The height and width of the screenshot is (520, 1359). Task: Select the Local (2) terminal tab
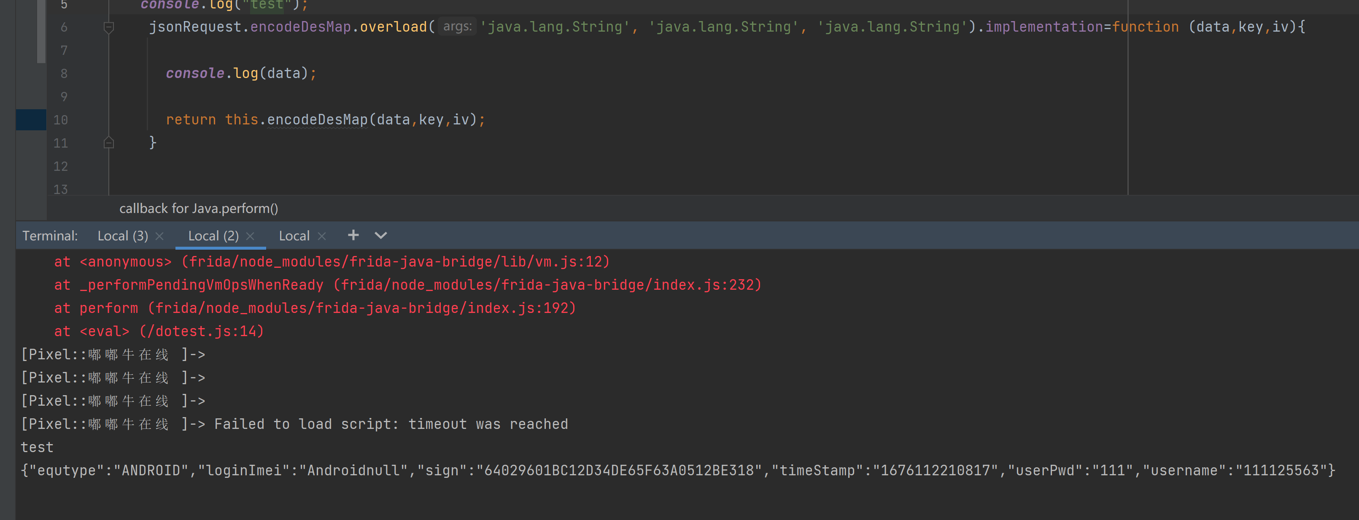click(213, 236)
